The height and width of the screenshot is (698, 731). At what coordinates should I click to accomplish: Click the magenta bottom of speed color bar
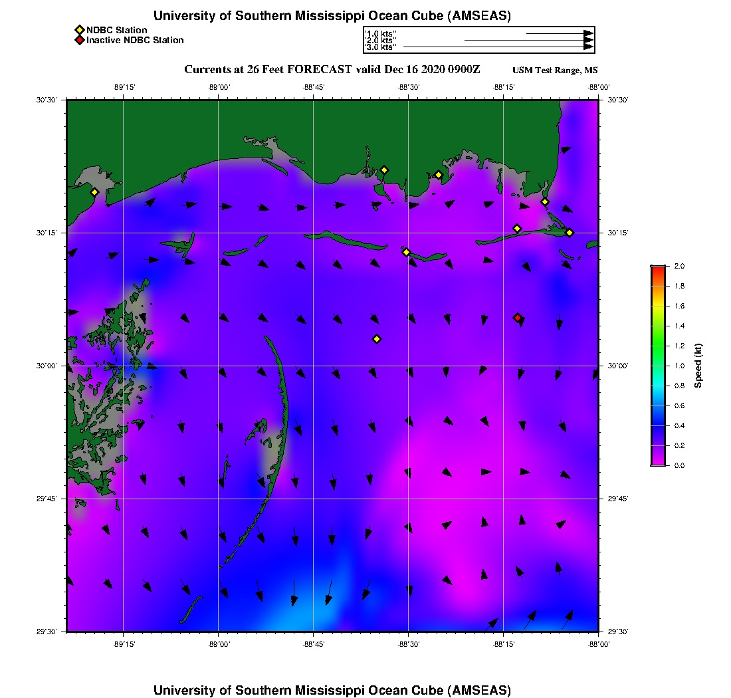[657, 462]
